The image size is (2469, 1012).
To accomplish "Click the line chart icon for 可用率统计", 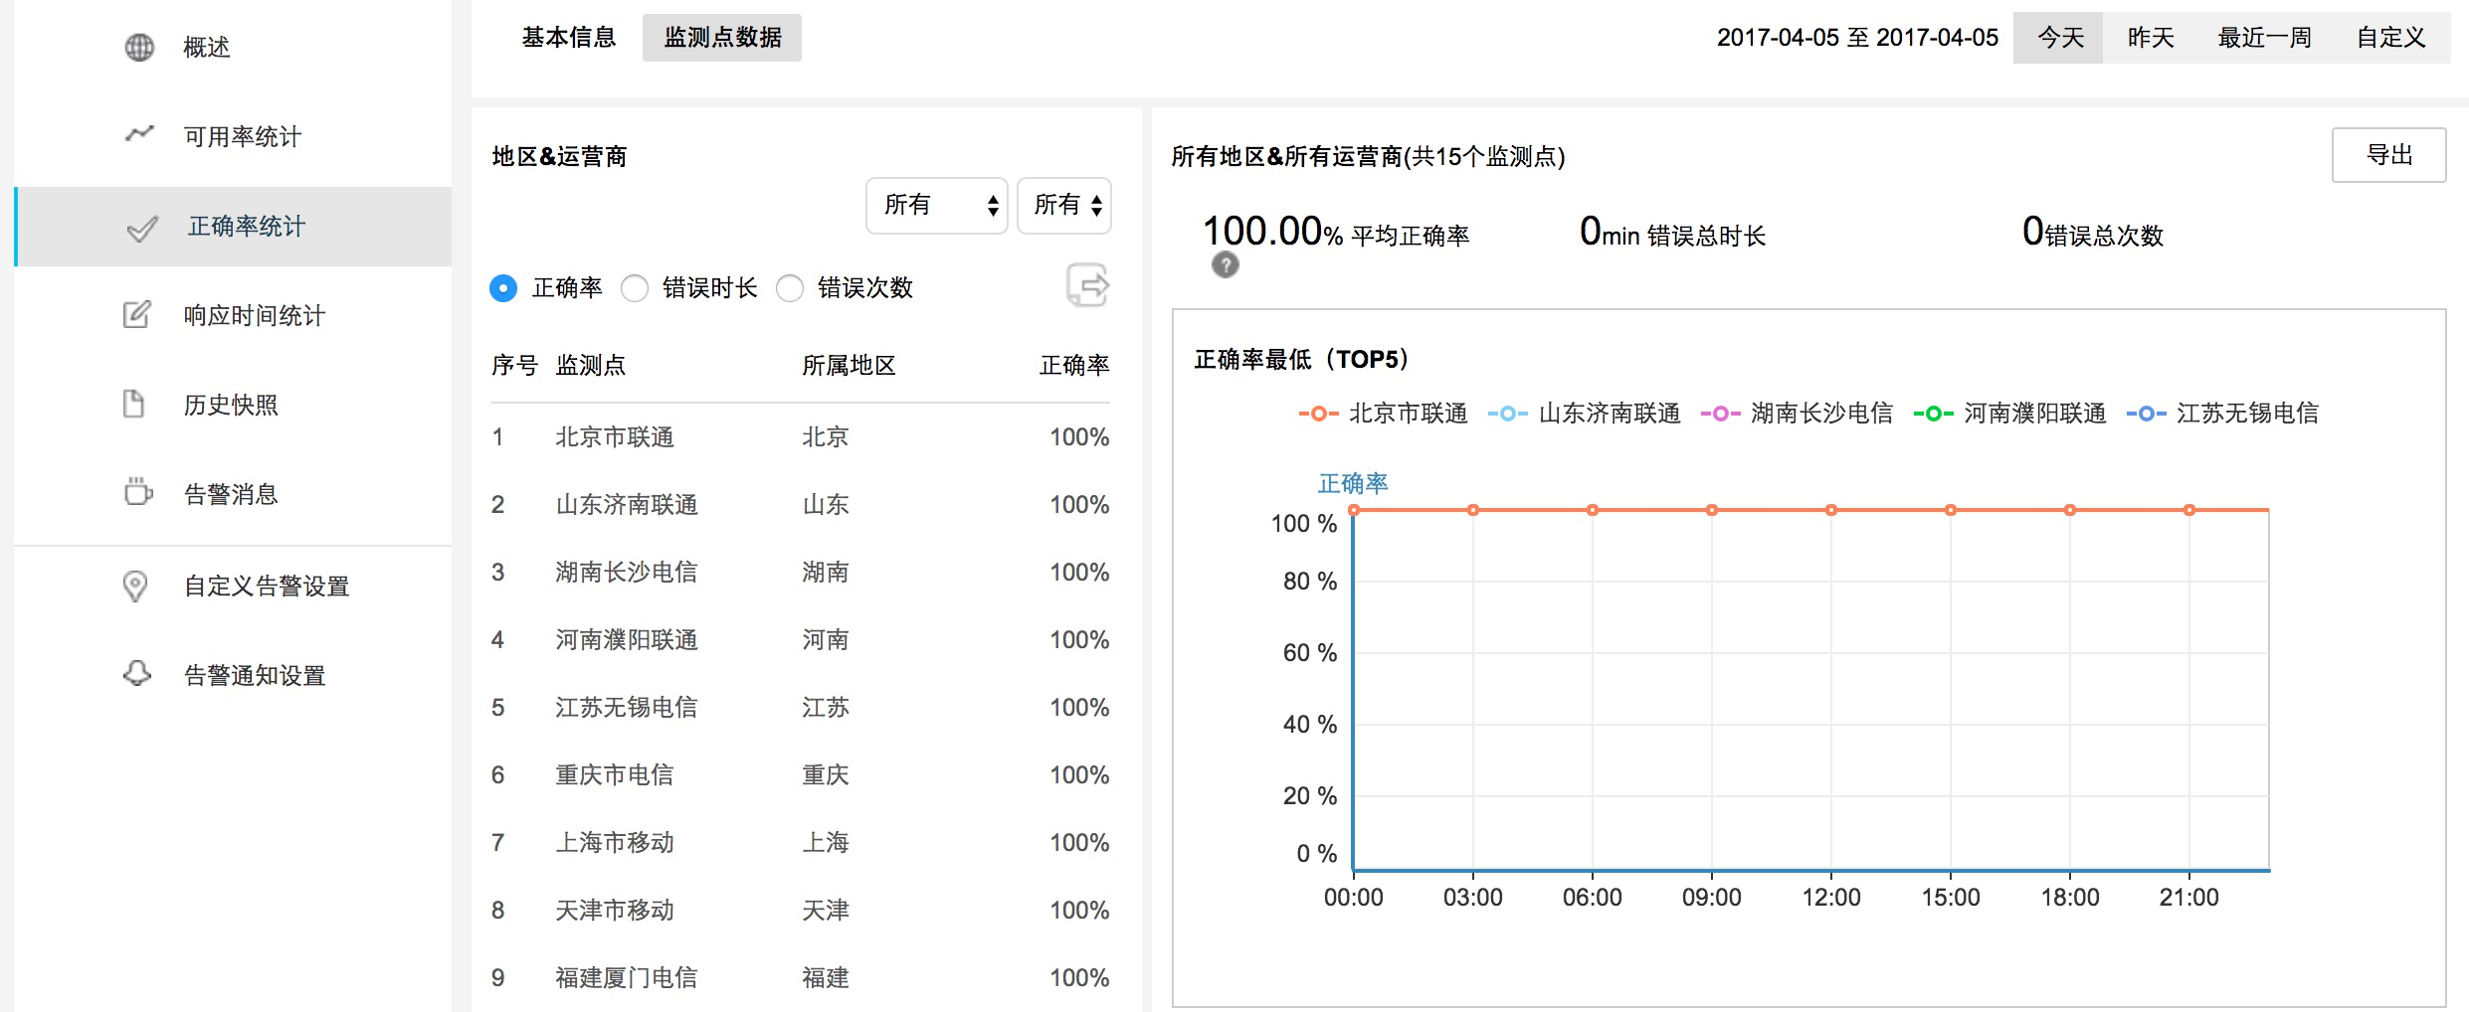I will click(139, 134).
